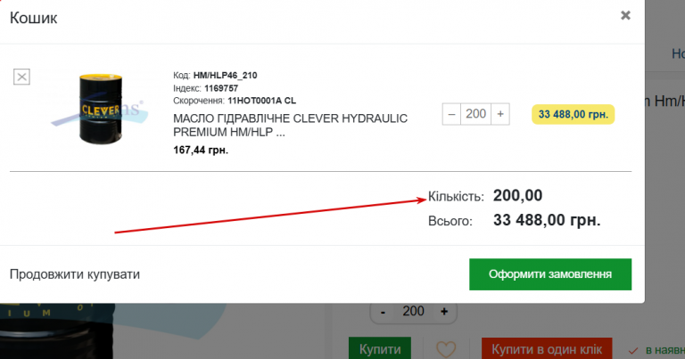Click abbreviation 11HOT0001A CL
This screenshot has width=685, height=359.
(261, 101)
